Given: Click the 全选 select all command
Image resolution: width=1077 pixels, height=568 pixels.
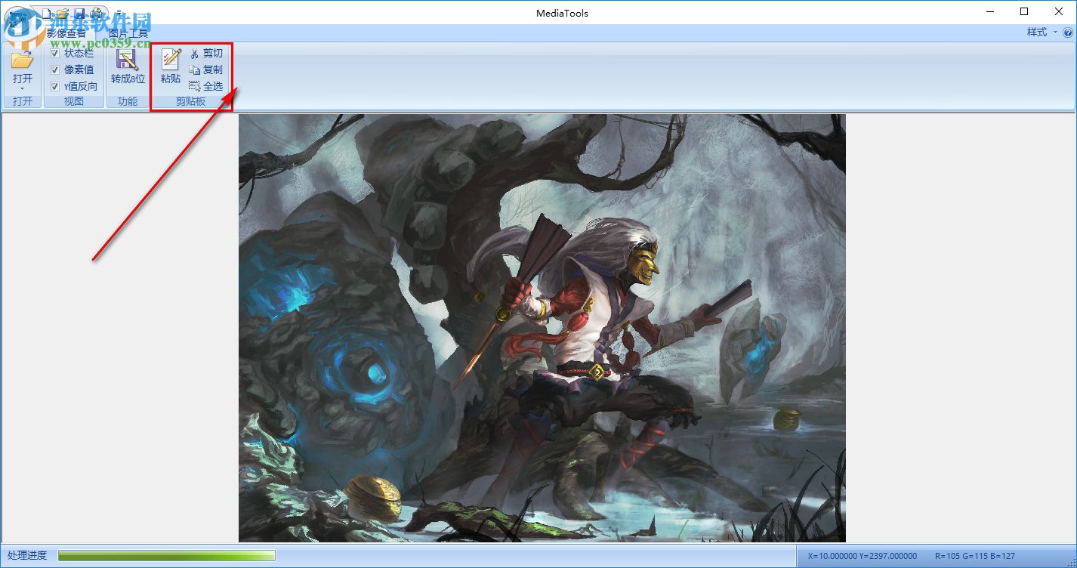Looking at the screenshot, I should [206, 86].
